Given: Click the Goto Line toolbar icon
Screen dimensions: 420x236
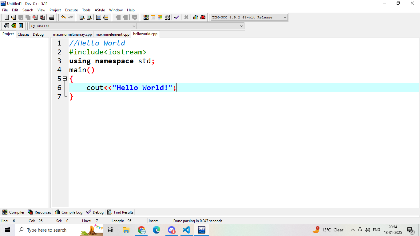Looking at the screenshot, I should click(x=106, y=17).
